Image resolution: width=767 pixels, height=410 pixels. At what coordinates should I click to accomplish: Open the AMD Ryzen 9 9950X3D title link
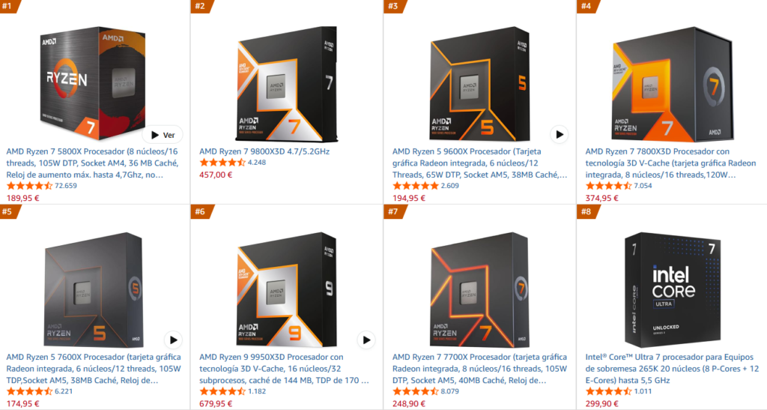284,369
